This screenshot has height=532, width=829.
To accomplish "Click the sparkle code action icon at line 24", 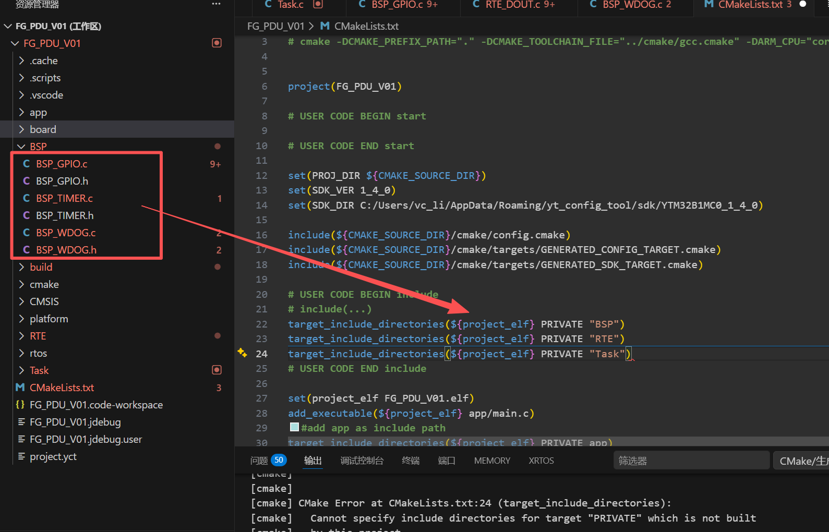I will pyautogui.click(x=242, y=353).
